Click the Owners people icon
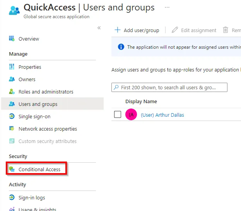 point(12,79)
